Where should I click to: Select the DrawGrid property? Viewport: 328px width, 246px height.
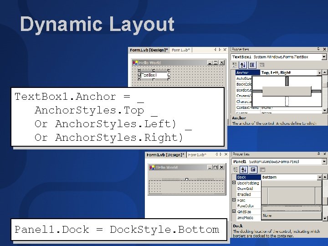(x=249, y=189)
